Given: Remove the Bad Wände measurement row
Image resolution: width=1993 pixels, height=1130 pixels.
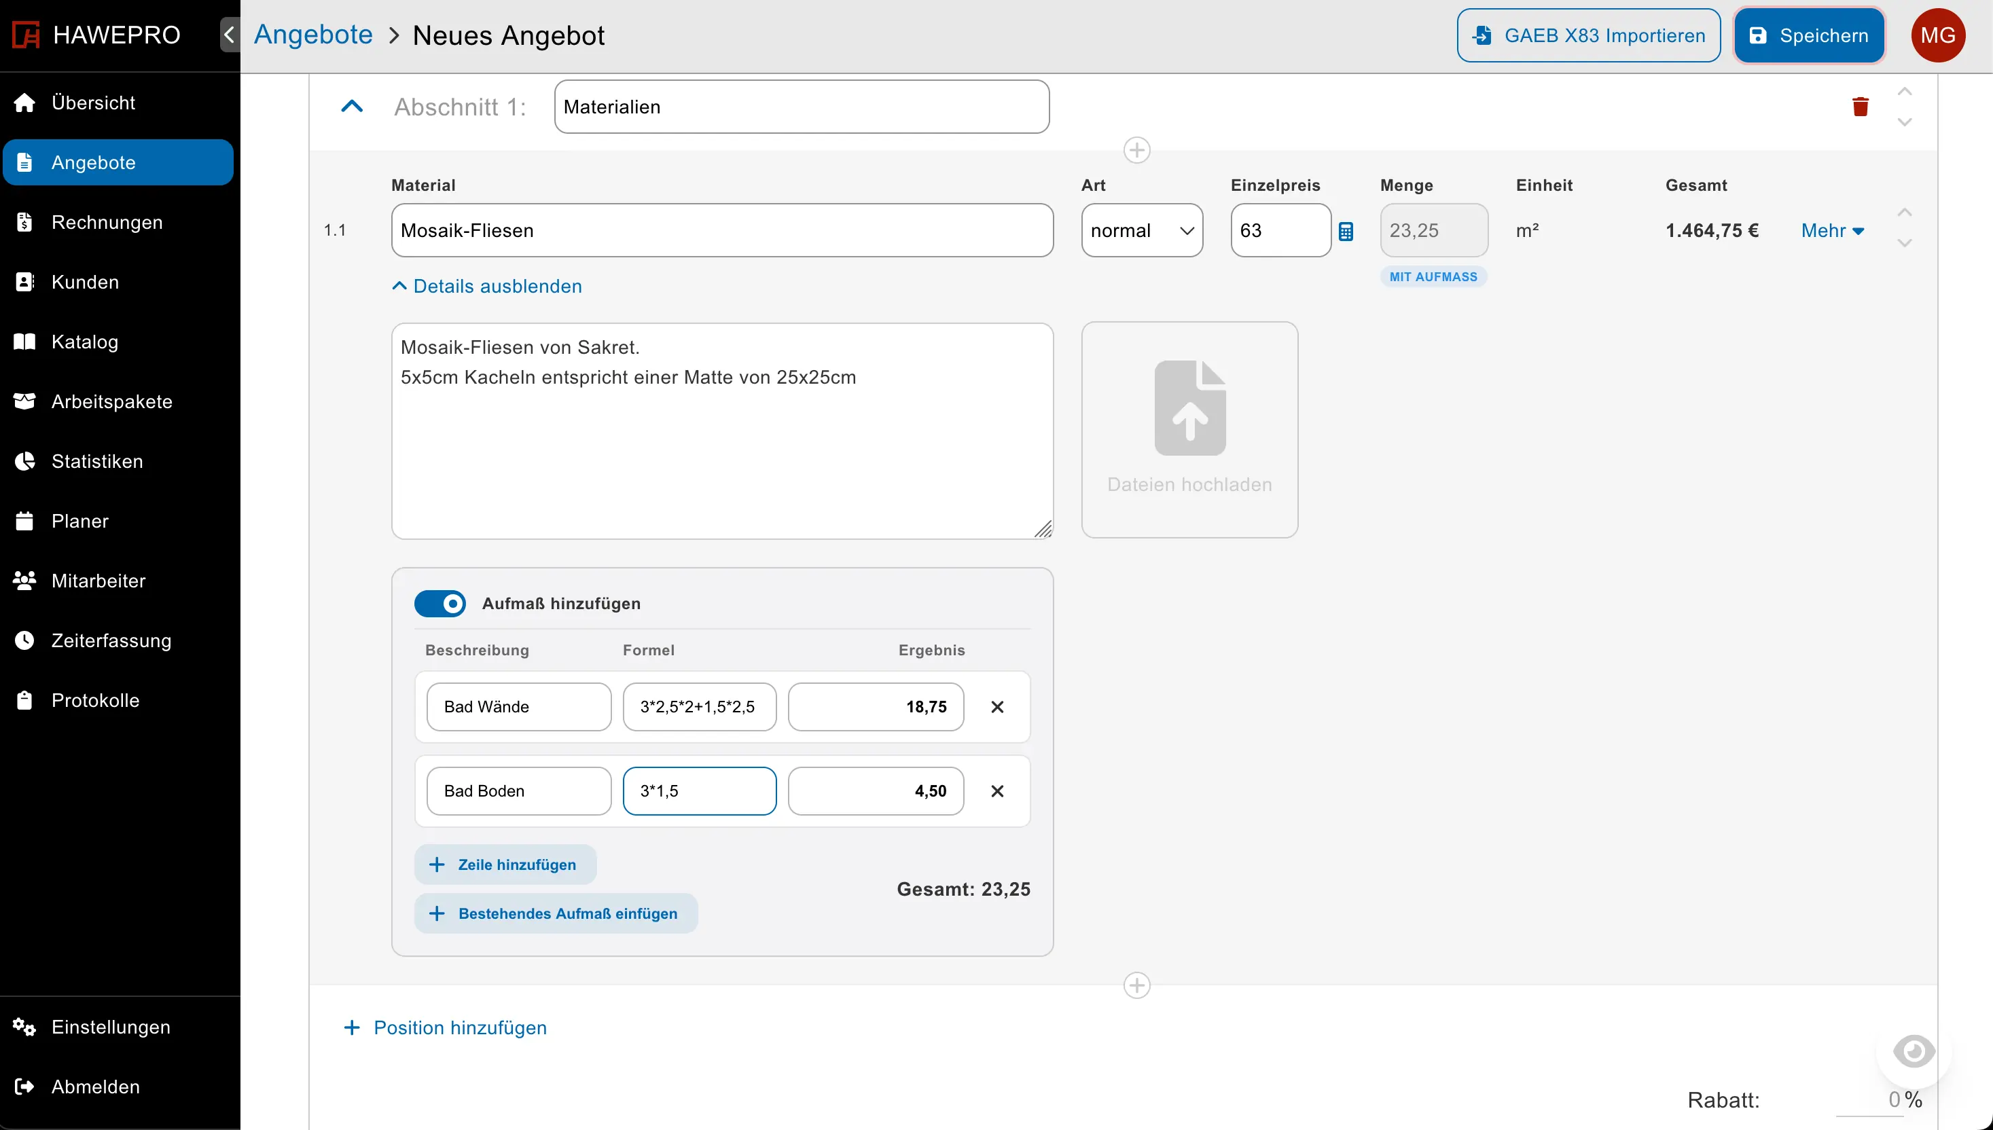Looking at the screenshot, I should pyautogui.click(x=997, y=707).
